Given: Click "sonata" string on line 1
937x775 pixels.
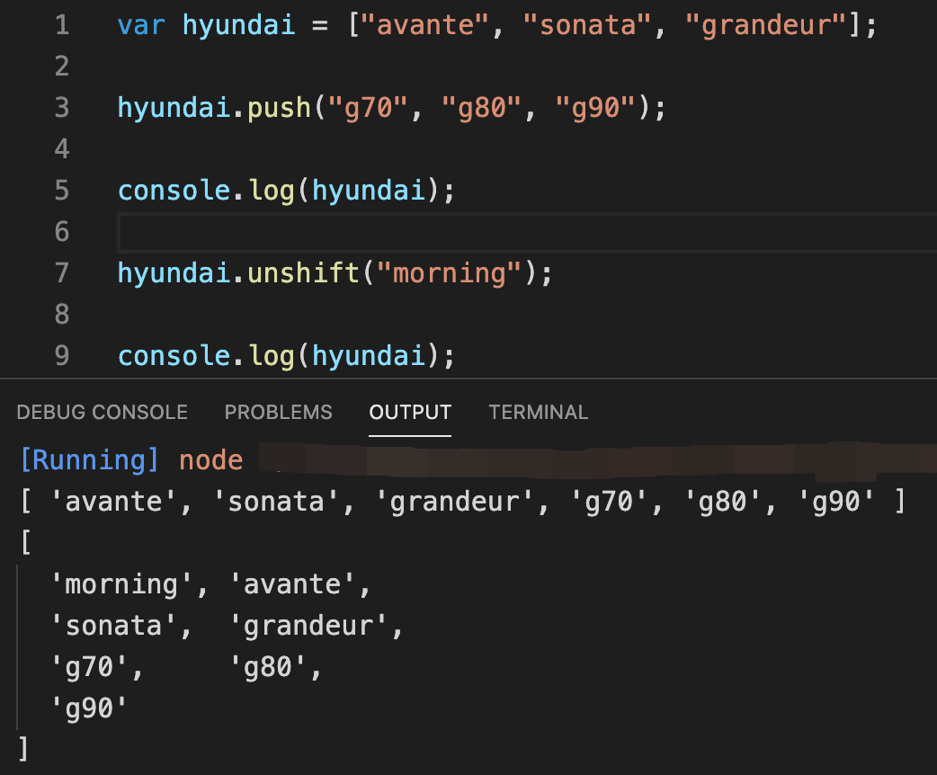Looking at the screenshot, I should click(587, 25).
